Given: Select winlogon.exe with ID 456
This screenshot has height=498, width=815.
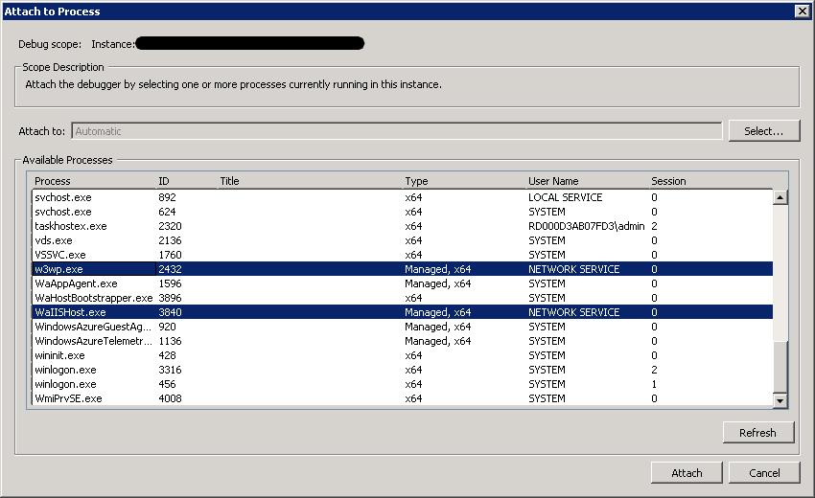Looking at the screenshot, I should click(403, 384).
